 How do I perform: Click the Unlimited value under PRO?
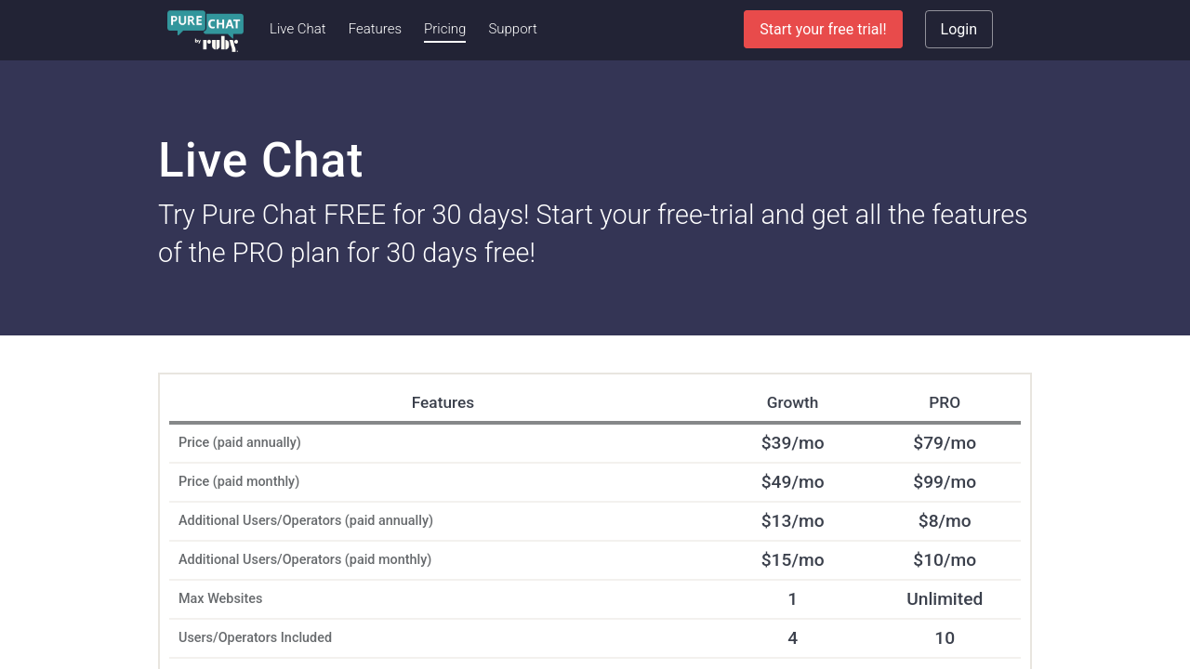pos(945,599)
